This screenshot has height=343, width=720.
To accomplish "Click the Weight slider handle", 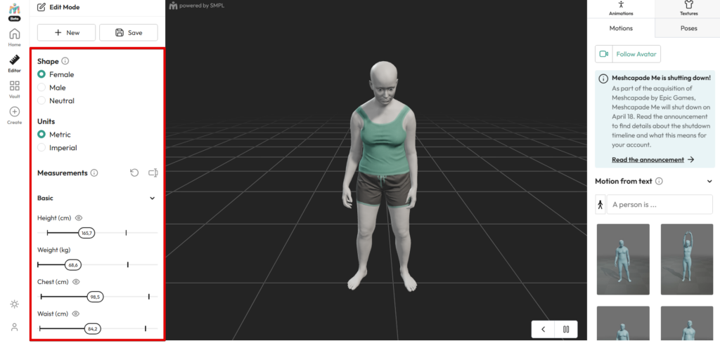I will [72, 264].
